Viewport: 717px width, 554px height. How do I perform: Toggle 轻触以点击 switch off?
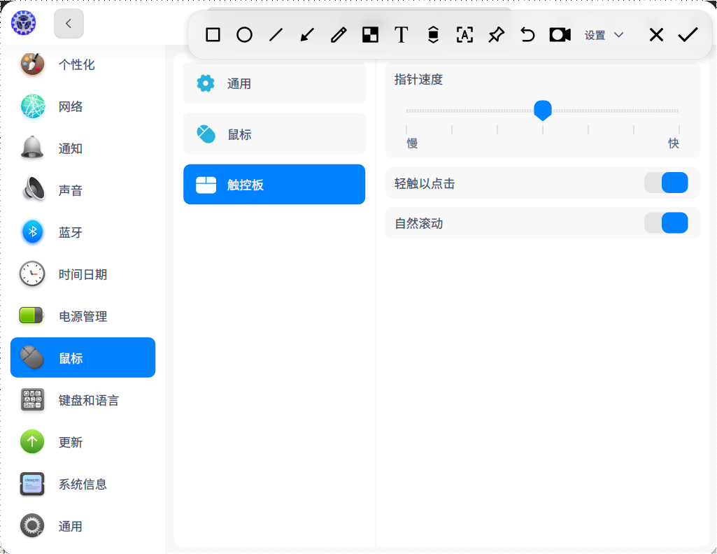tap(666, 183)
